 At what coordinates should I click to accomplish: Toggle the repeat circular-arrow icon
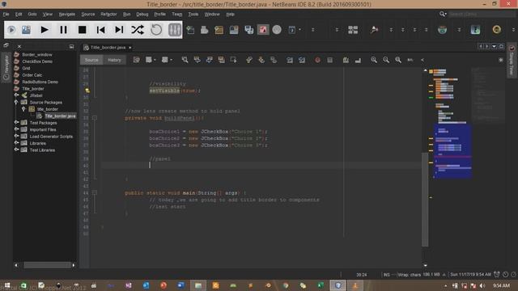pos(156,30)
